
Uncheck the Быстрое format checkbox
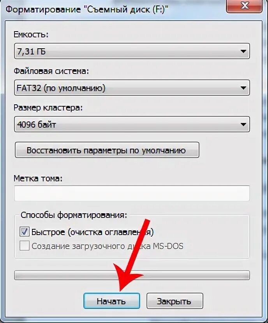click(x=24, y=232)
